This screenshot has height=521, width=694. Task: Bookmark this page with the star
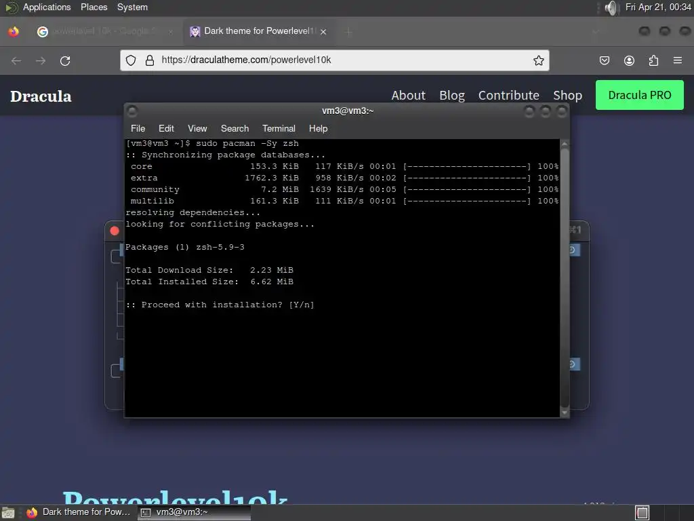(538, 60)
